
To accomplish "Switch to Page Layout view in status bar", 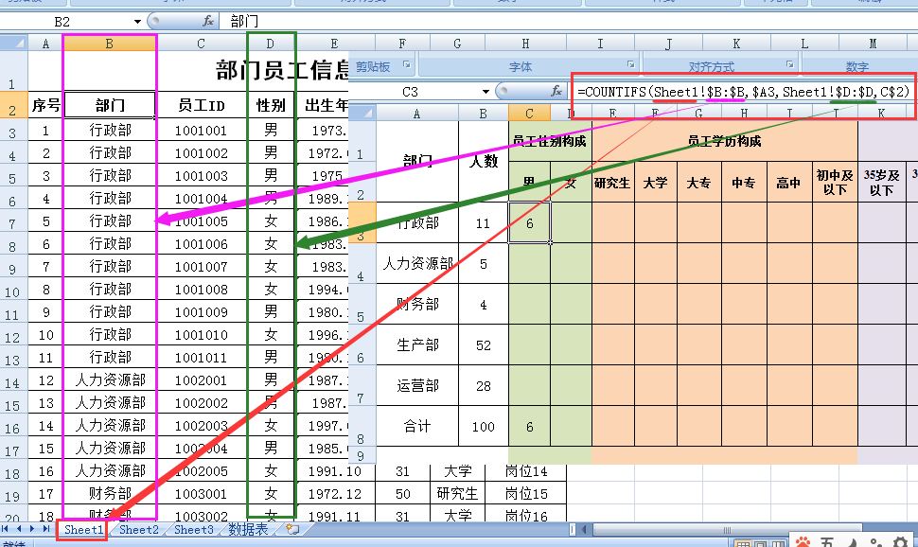I will 759,543.
